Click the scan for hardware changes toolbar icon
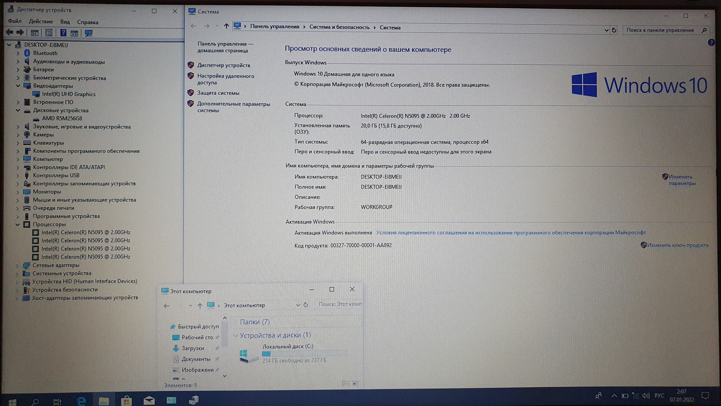The height and width of the screenshot is (406, 721). click(88, 33)
